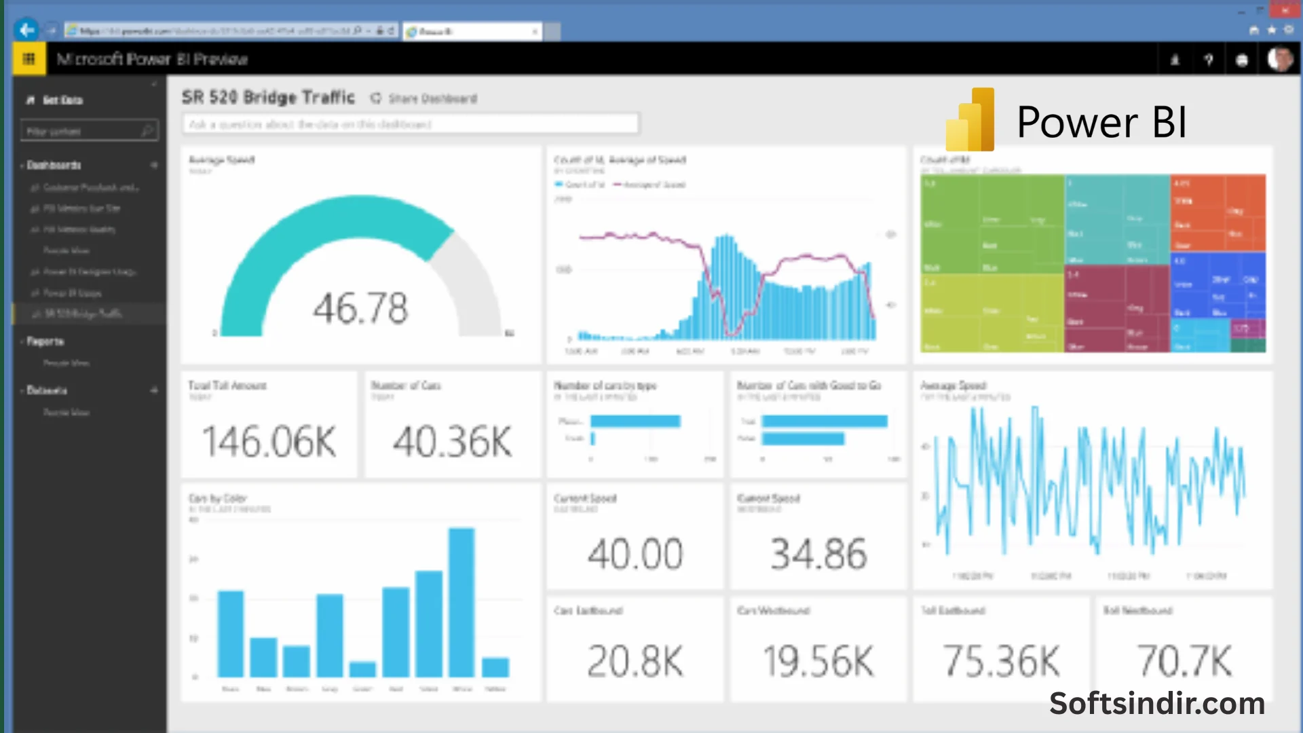
Task: Open the yellow app launcher grid icon
Action: tap(29, 59)
